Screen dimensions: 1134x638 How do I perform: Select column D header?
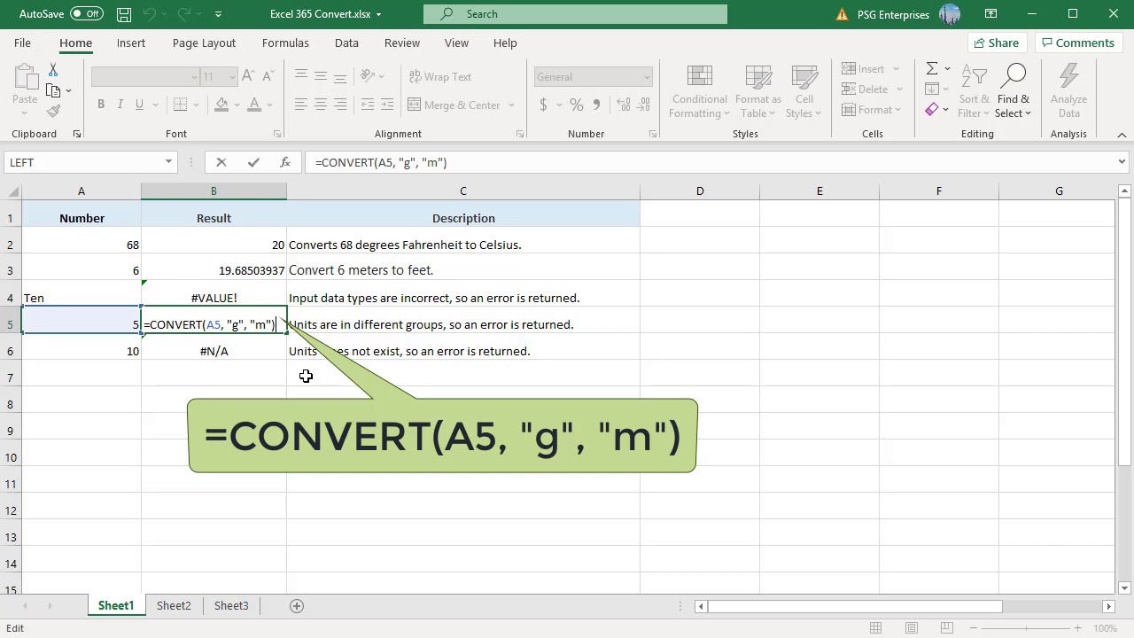[x=700, y=191]
